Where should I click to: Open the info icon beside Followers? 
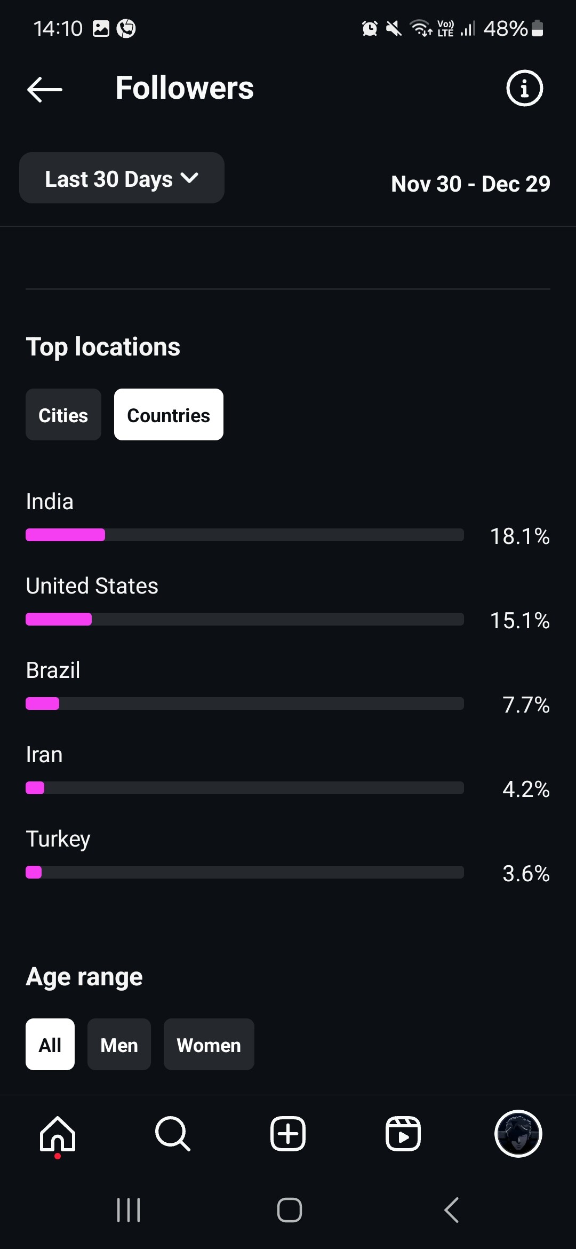(524, 88)
